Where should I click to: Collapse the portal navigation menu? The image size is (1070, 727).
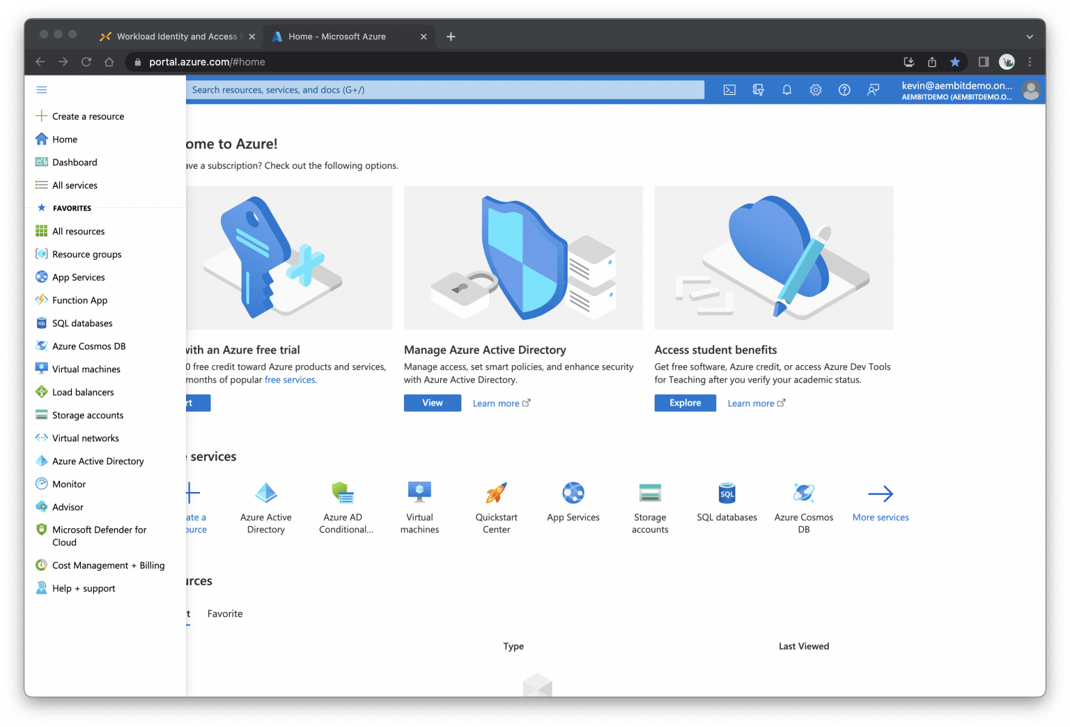click(41, 89)
